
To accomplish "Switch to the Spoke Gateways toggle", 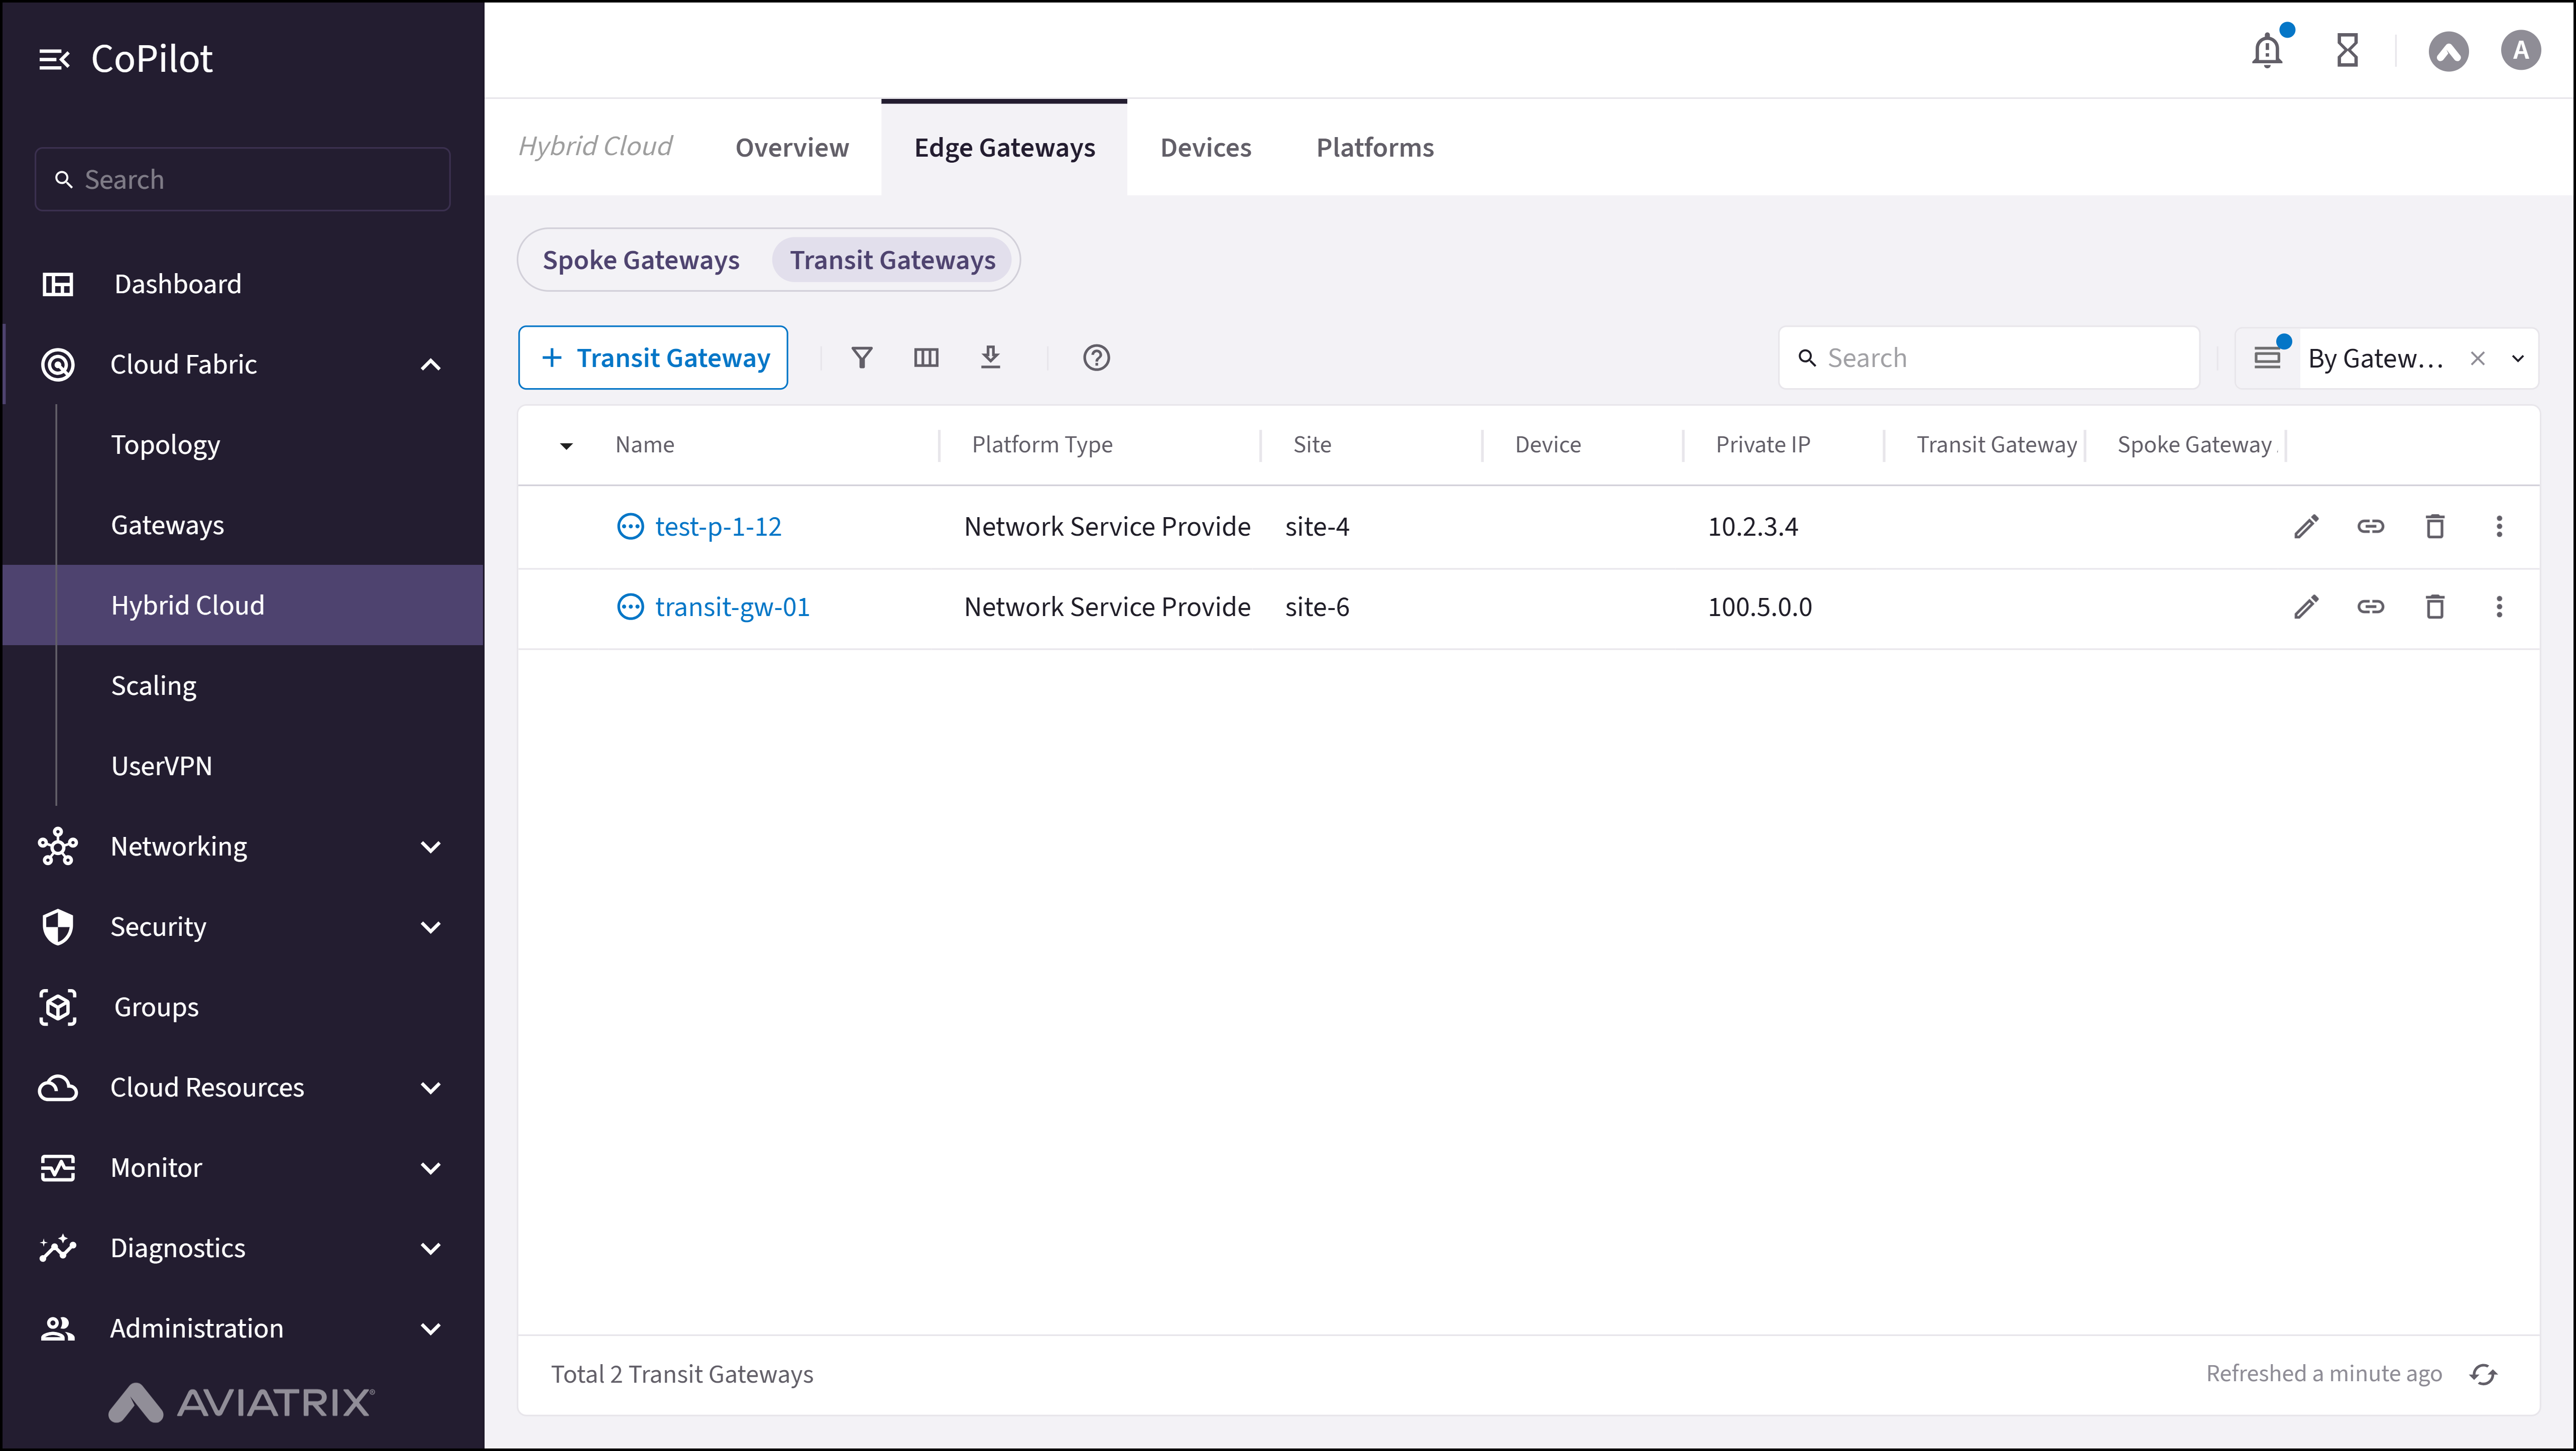I will tap(641, 259).
